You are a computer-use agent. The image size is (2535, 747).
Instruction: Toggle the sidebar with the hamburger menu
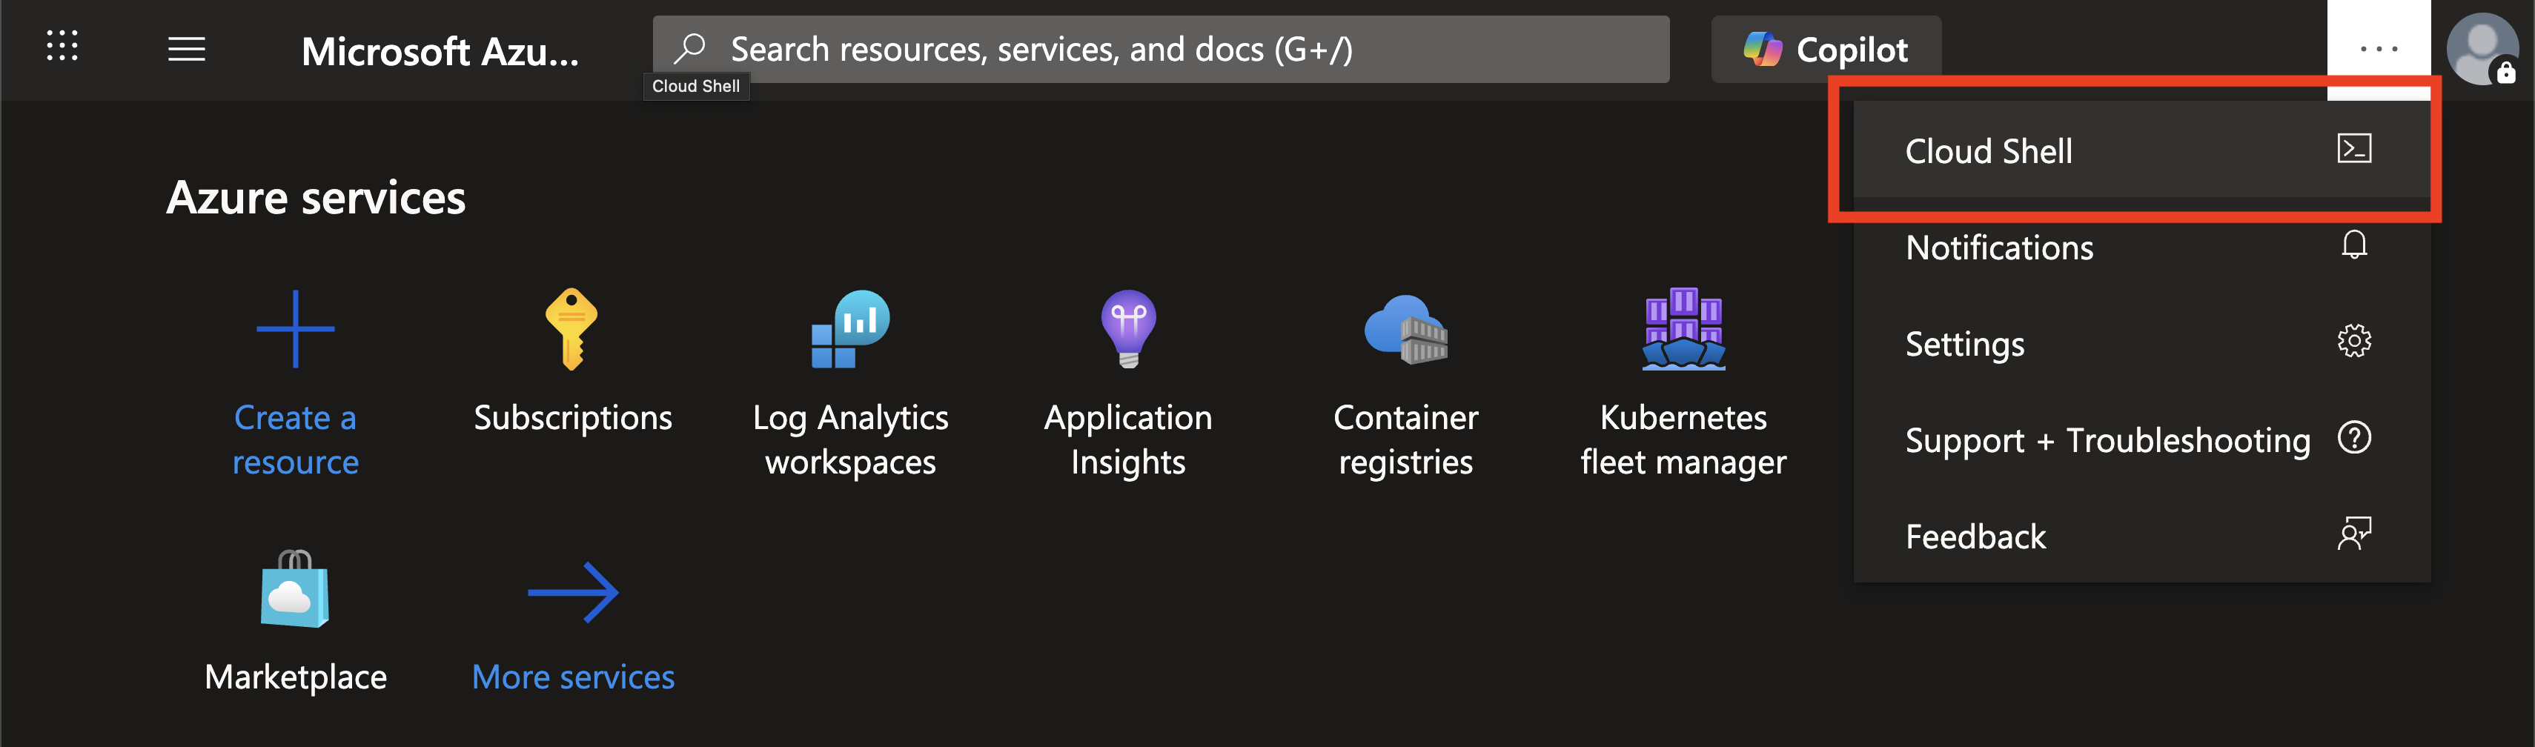[186, 49]
